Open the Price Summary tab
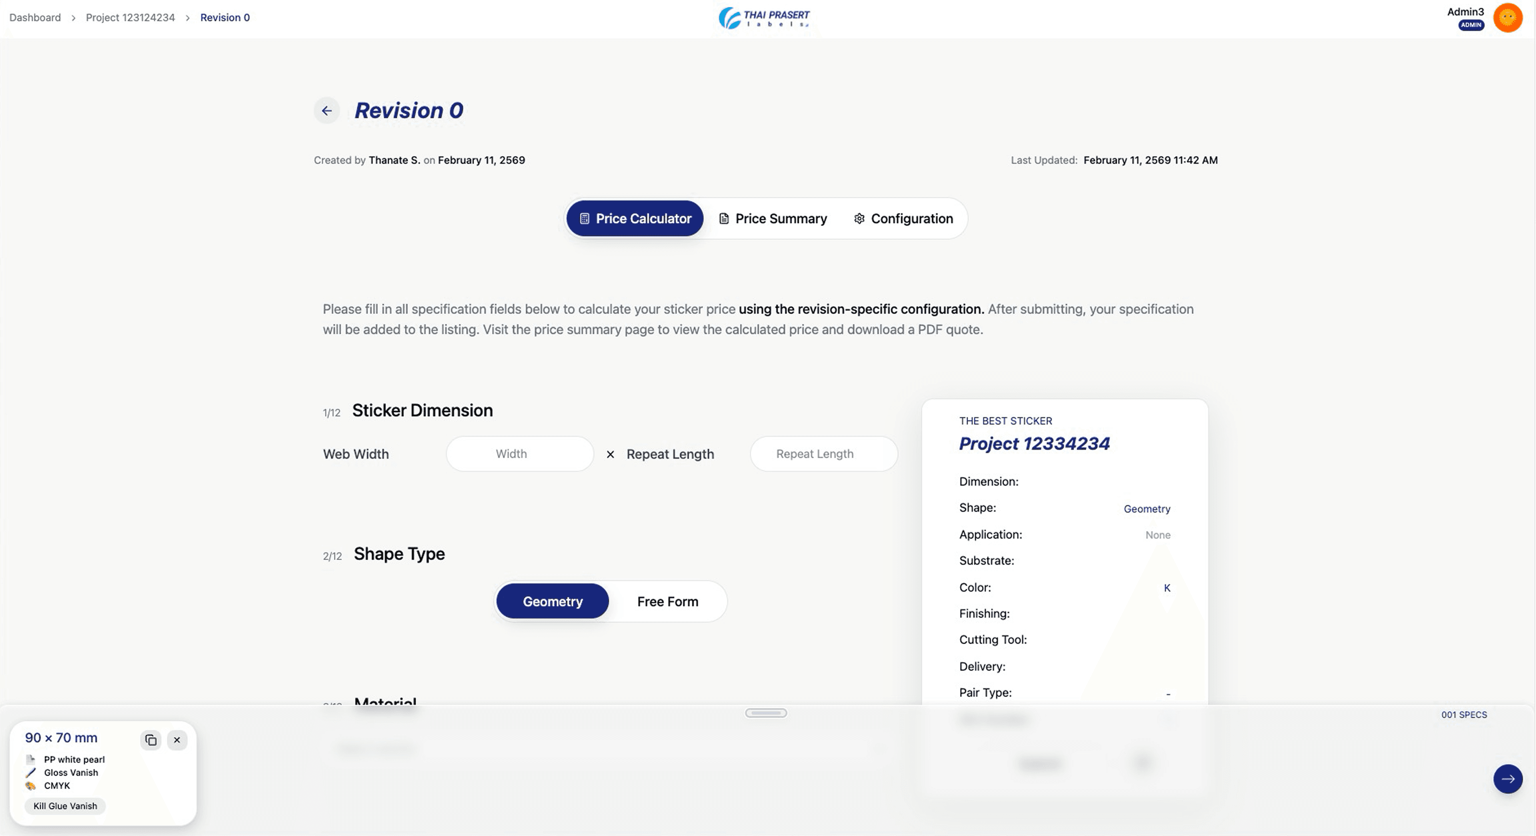Image resolution: width=1536 pixels, height=836 pixels. (x=773, y=219)
